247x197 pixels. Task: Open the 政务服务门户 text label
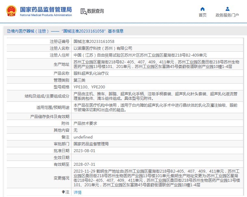[227, 15]
